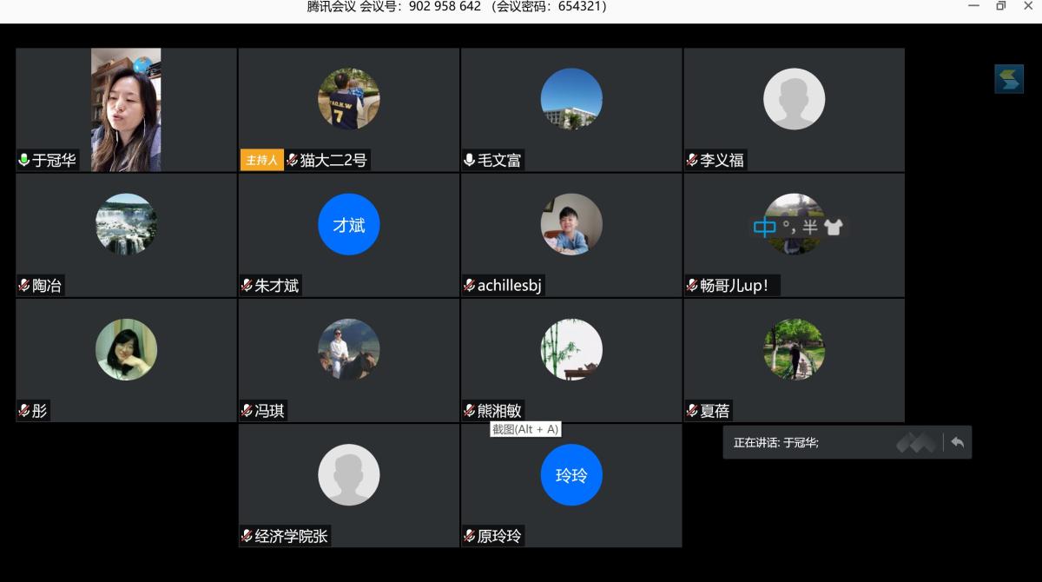Viewport: 1042px width, 582px height.
Task: Click the blue 才斌 avatar circle
Action: point(348,224)
